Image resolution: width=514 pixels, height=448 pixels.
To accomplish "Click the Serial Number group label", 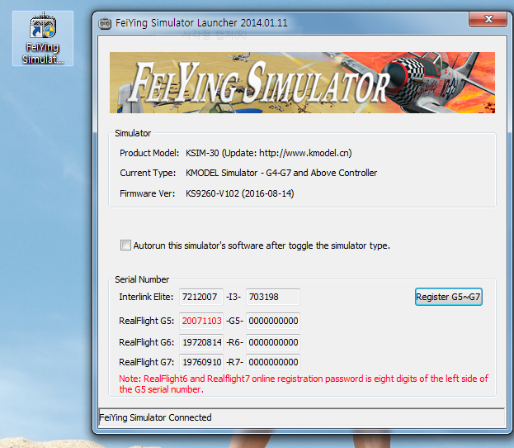I will pos(142,279).
